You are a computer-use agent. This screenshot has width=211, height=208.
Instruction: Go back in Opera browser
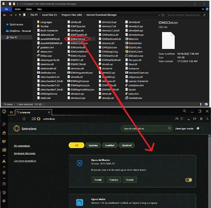click(12, 119)
